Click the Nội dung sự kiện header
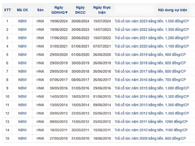Screen dimensions: 195x146 click(173, 10)
